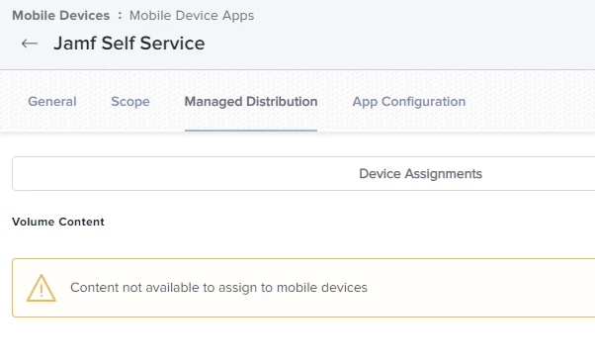Open the Scope tab
This screenshot has height=364, width=595.
click(x=130, y=102)
